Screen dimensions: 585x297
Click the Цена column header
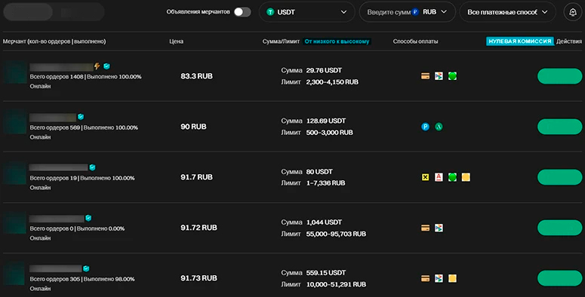tap(176, 41)
